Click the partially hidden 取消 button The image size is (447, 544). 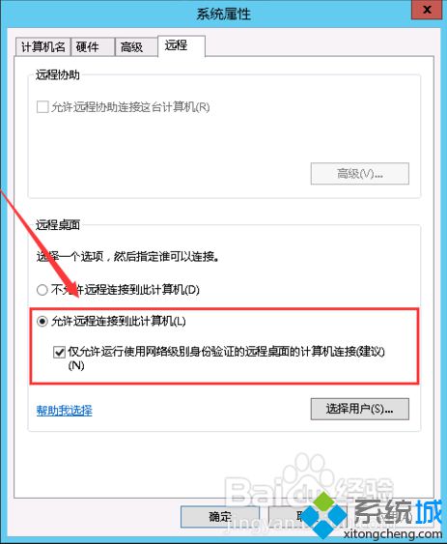tap(288, 517)
